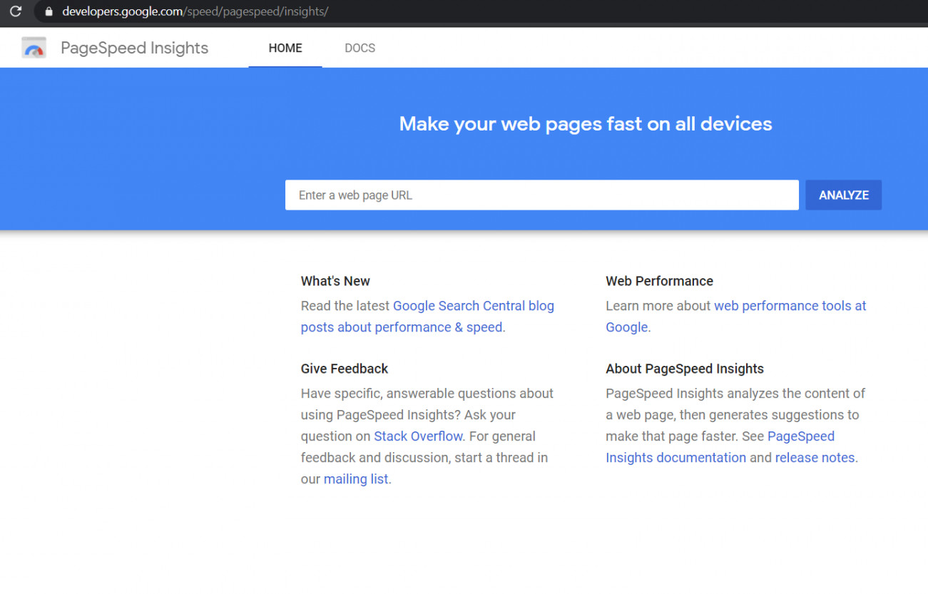Open the PageSpeed Insights title link
The height and width of the screenshot is (594, 928).
pyautogui.click(x=134, y=48)
